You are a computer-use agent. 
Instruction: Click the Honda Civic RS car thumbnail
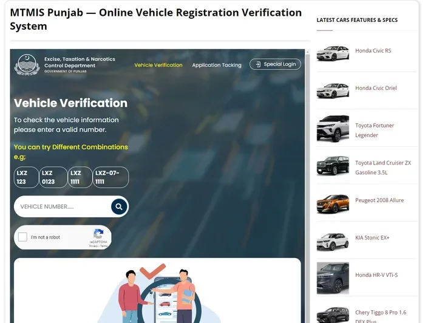(x=333, y=53)
